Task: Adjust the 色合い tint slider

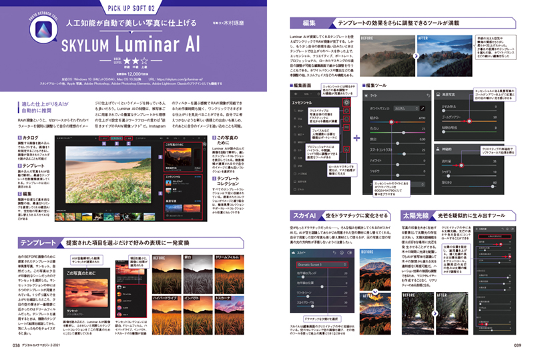Action: pos(397,132)
